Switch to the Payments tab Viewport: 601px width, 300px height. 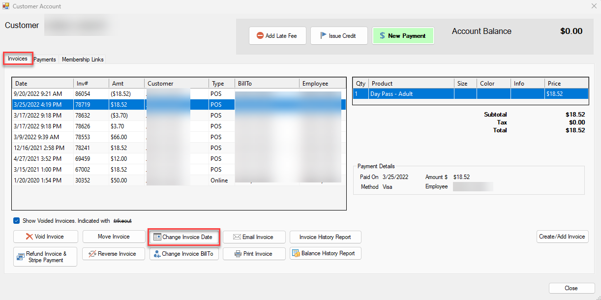(x=45, y=59)
